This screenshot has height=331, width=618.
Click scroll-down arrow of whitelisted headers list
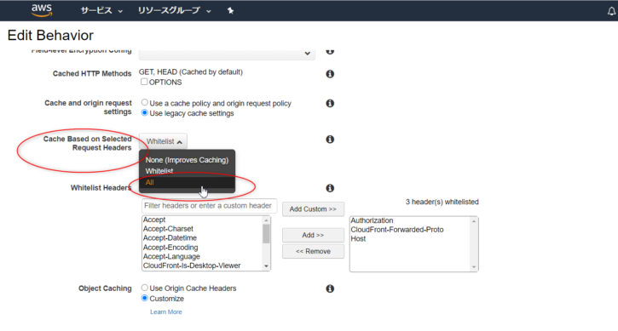click(474, 267)
